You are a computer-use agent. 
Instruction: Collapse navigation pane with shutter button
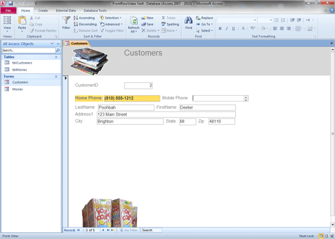[x=58, y=44]
